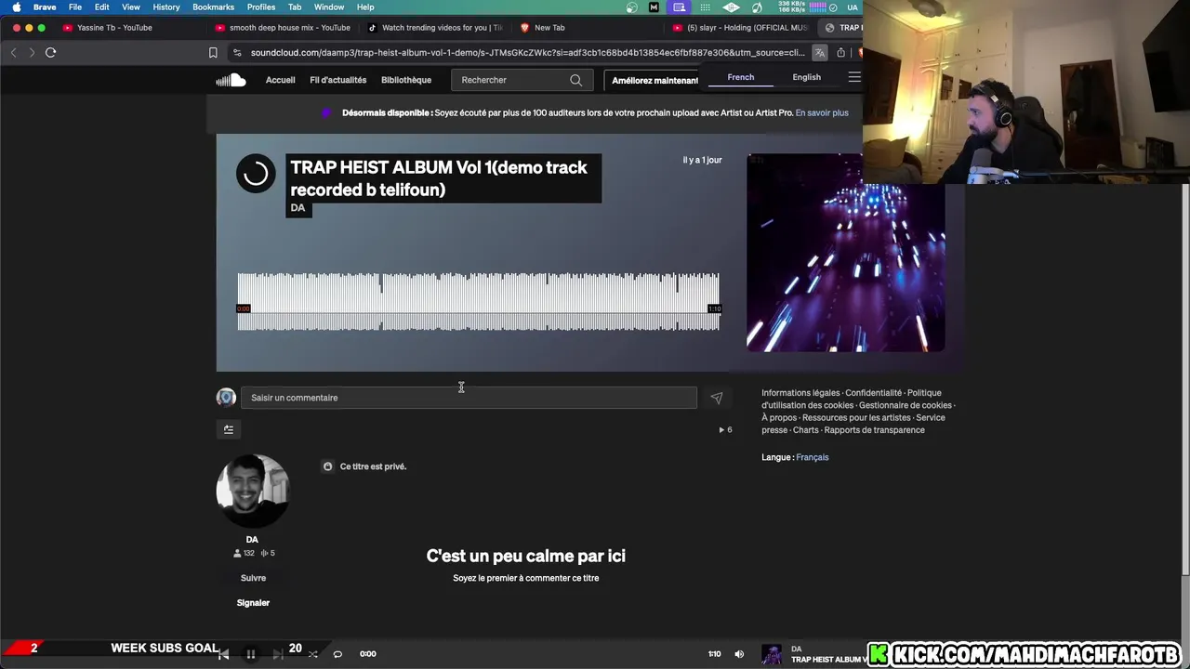Click the SoundCloud logo in the header
This screenshot has height=669, width=1190.
(231, 80)
